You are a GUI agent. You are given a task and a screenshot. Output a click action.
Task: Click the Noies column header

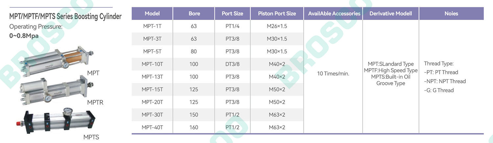point(451,13)
